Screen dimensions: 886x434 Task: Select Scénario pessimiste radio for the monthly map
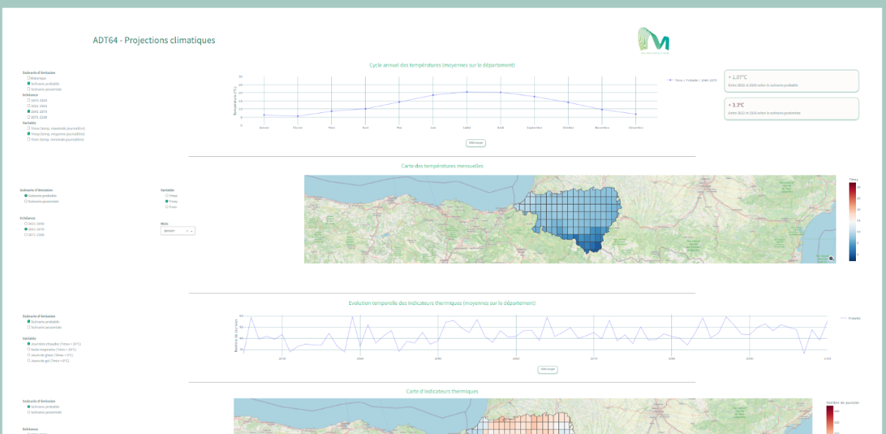26,201
